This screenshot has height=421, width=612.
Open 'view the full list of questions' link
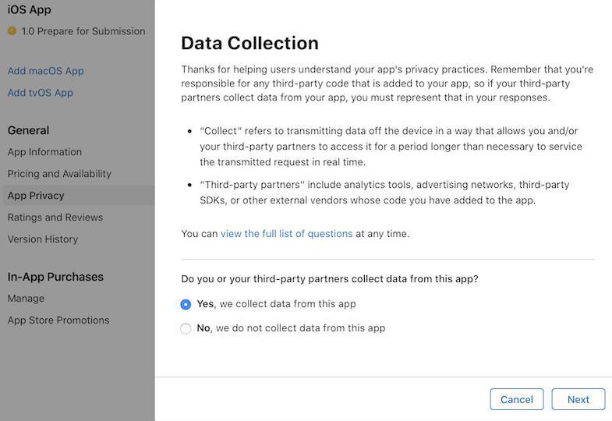pos(286,233)
